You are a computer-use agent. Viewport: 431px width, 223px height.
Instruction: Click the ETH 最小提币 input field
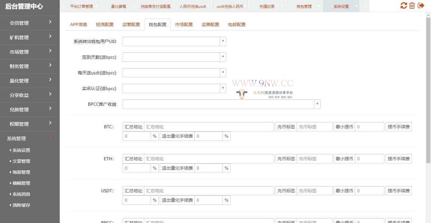369,159
